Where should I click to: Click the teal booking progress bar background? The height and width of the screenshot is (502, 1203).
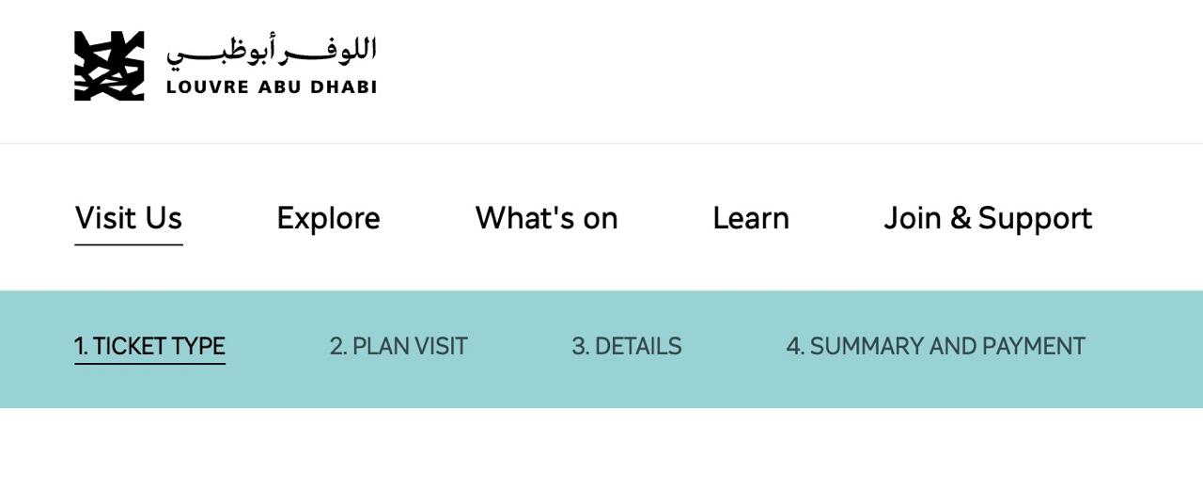tap(601, 385)
